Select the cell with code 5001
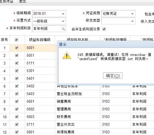 pos(40,48)
